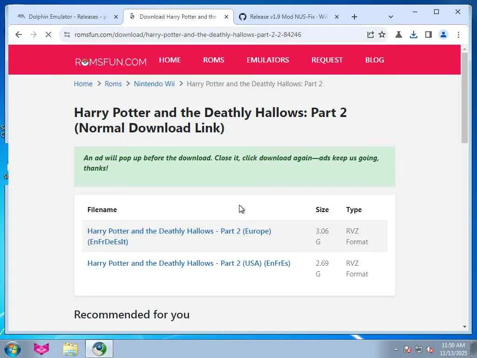The height and width of the screenshot is (358, 477).
Task: Click the Normal Download Link page heading
Action: pyautogui.click(x=211, y=120)
